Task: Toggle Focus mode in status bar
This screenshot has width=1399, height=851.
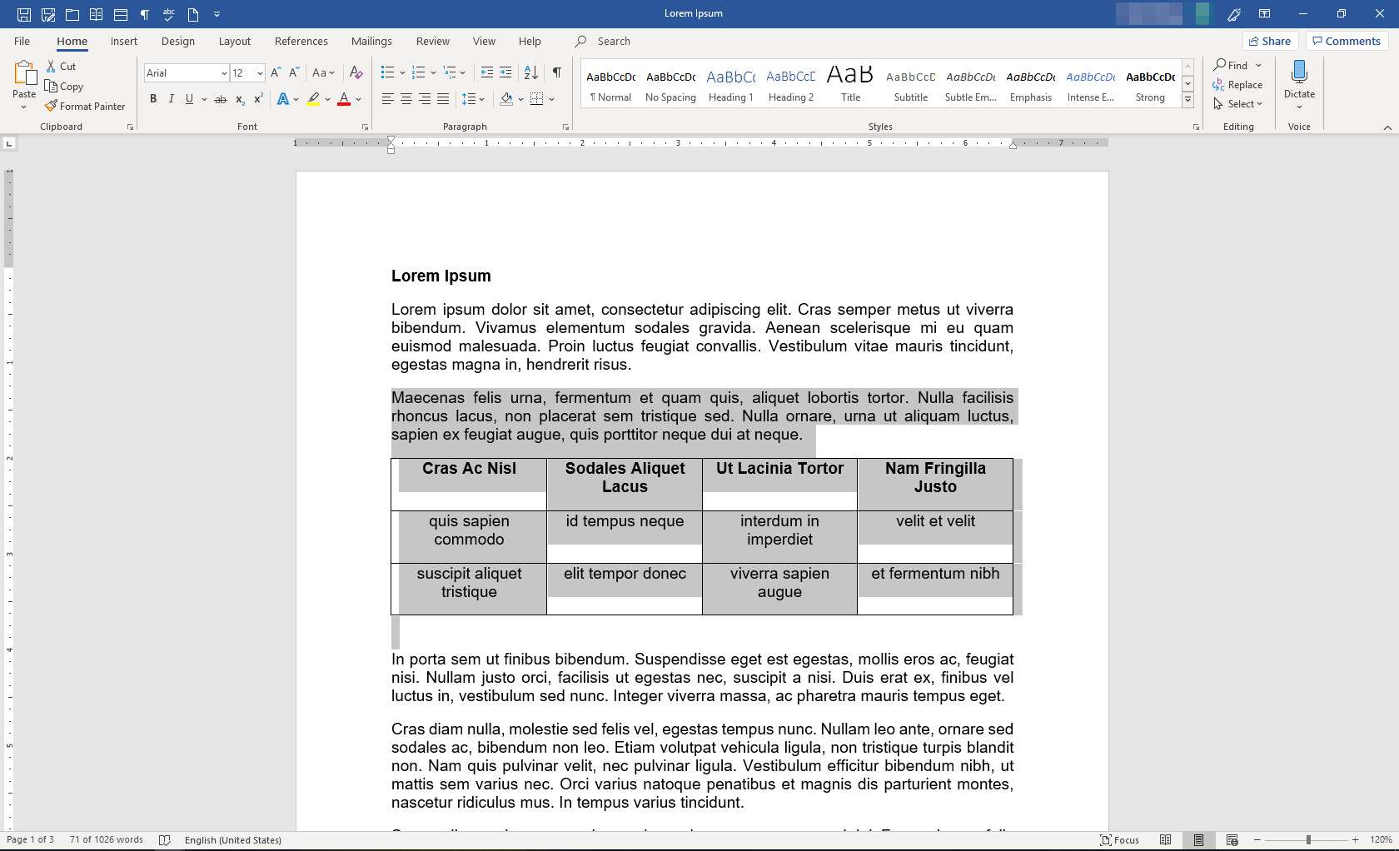Action: click(x=1119, y=840)
